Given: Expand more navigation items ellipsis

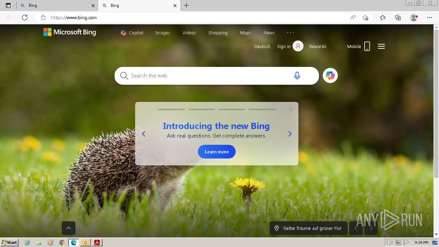Looking at the screenshot, I should point(290,33).
